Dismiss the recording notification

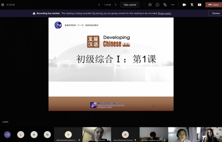216,13
